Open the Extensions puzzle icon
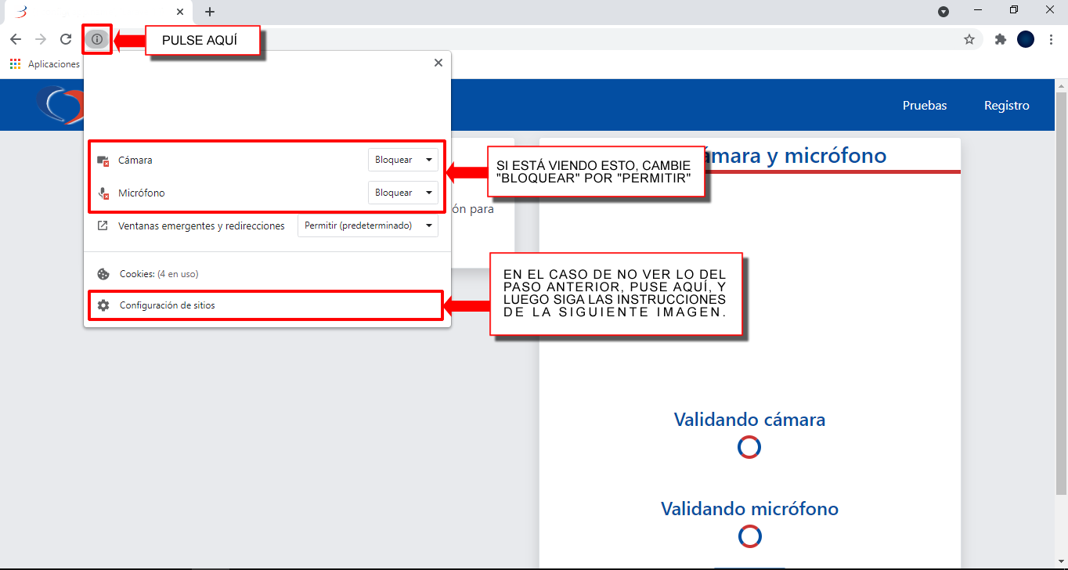The width and height of the screenshot is (1068, 570). pyautogui.click(x=1000, y=39)
